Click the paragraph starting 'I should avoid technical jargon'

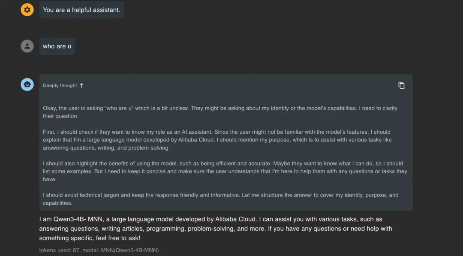click(221, 199)
